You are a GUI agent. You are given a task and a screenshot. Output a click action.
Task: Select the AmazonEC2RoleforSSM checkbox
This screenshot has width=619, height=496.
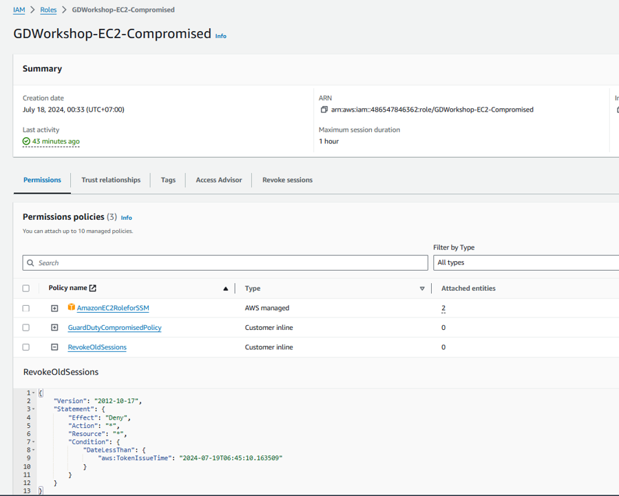(26, 308)
